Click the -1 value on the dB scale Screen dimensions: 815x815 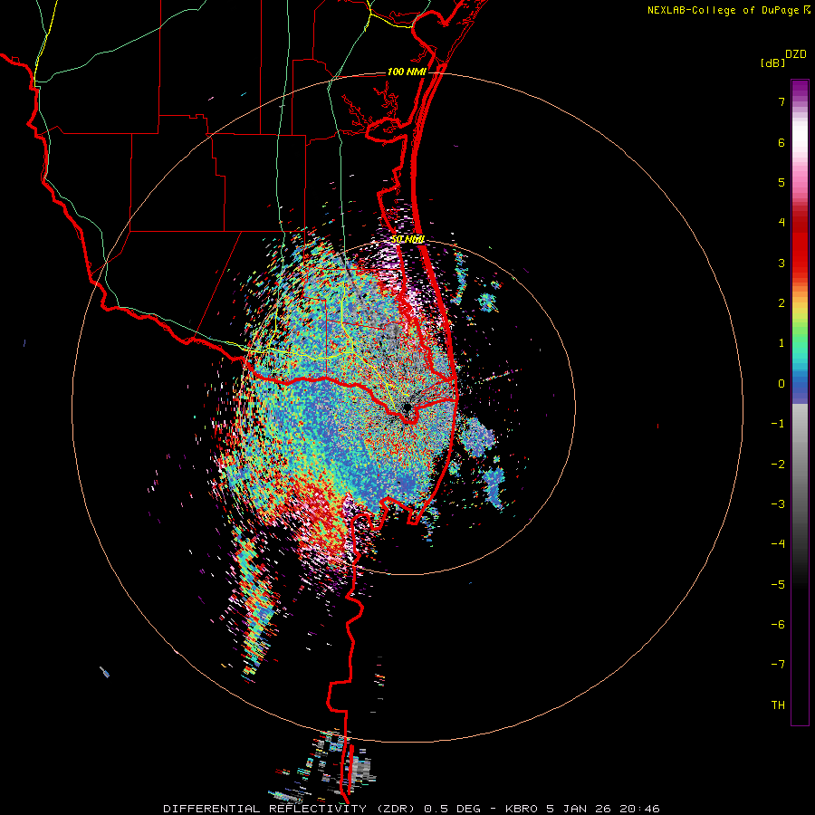778,424
